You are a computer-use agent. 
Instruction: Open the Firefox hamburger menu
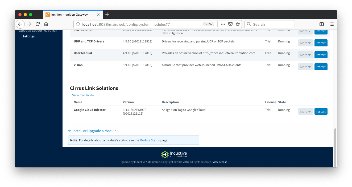click(332, 24)
